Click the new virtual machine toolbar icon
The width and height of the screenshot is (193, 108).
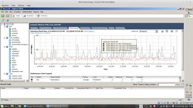point(3,20)
